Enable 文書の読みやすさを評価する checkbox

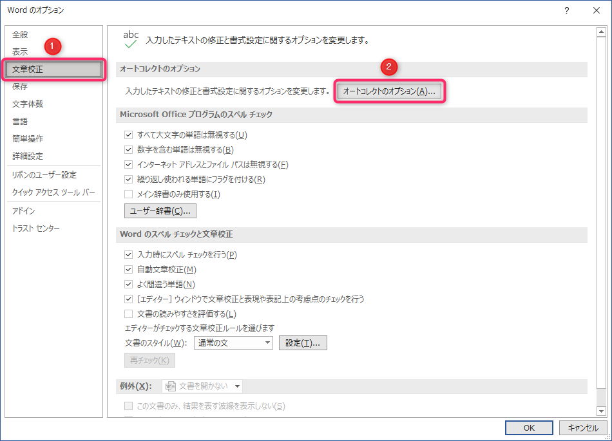(x=128, y=314)
